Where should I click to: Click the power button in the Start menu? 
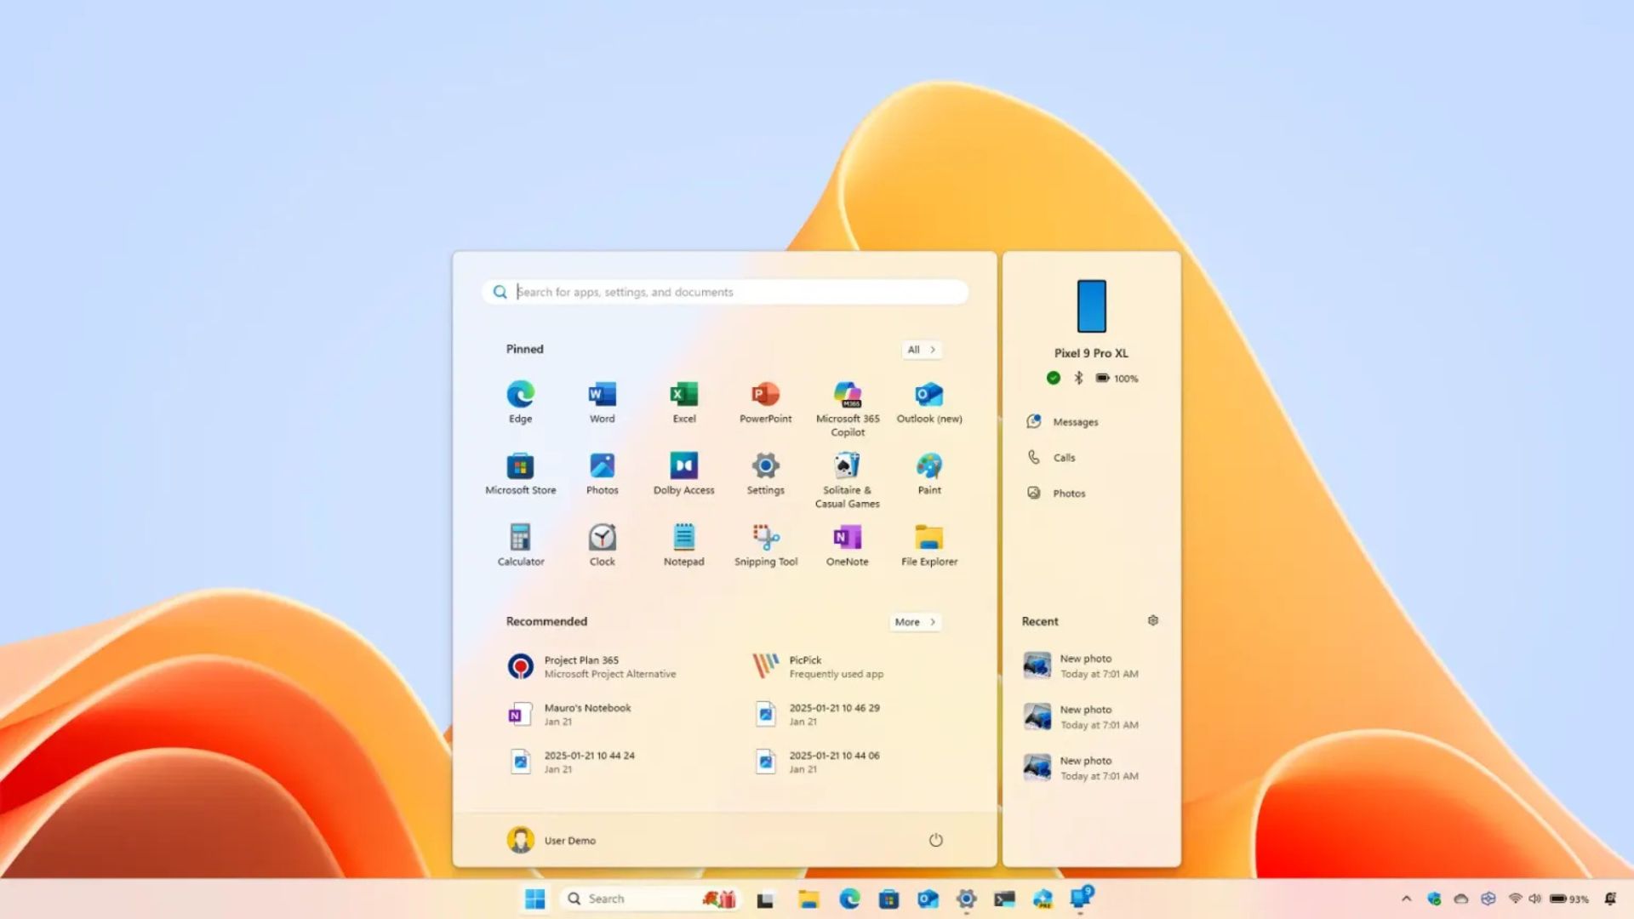point(936,840)
